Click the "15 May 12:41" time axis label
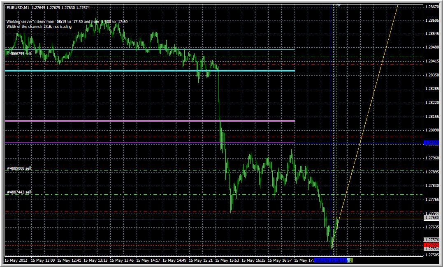Screen dimensions: 443x267 [69, 260]
